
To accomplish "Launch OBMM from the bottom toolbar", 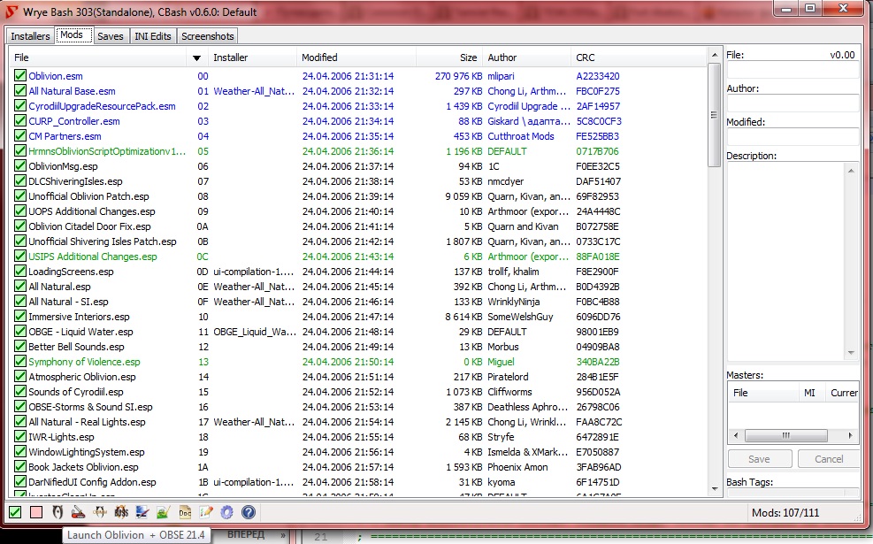I will tap(100, 512).
